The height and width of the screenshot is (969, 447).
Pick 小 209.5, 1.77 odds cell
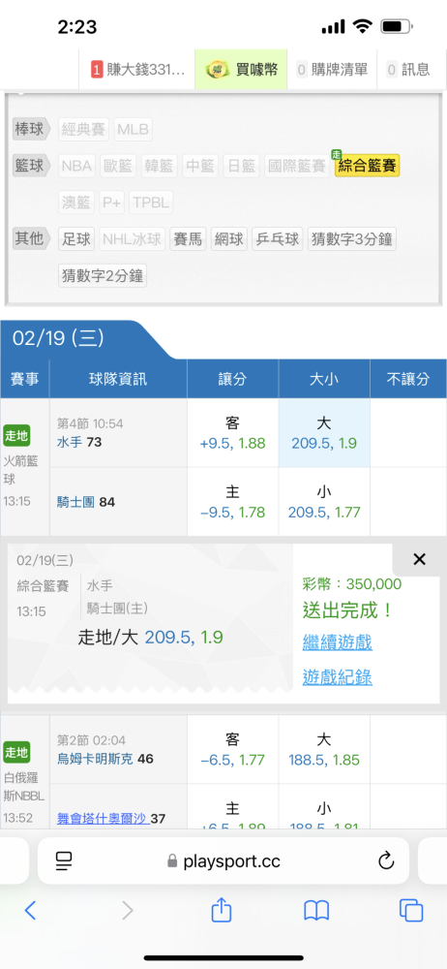pos(324,502)
